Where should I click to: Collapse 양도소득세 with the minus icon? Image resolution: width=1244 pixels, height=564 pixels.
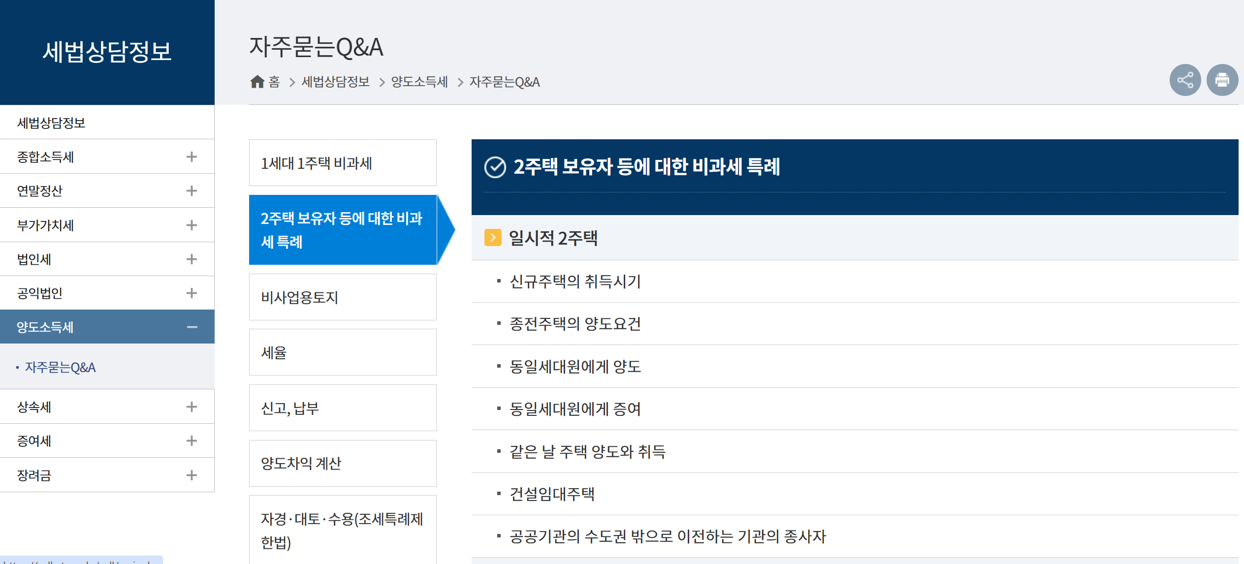point(191,327)
